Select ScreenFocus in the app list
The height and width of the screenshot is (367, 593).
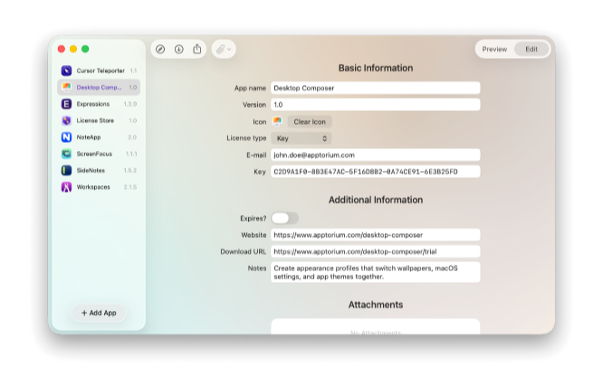click(x=99, y=154)
